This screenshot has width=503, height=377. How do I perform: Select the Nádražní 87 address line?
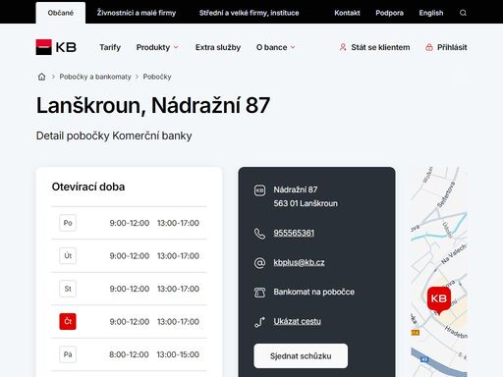click(296, 189)
